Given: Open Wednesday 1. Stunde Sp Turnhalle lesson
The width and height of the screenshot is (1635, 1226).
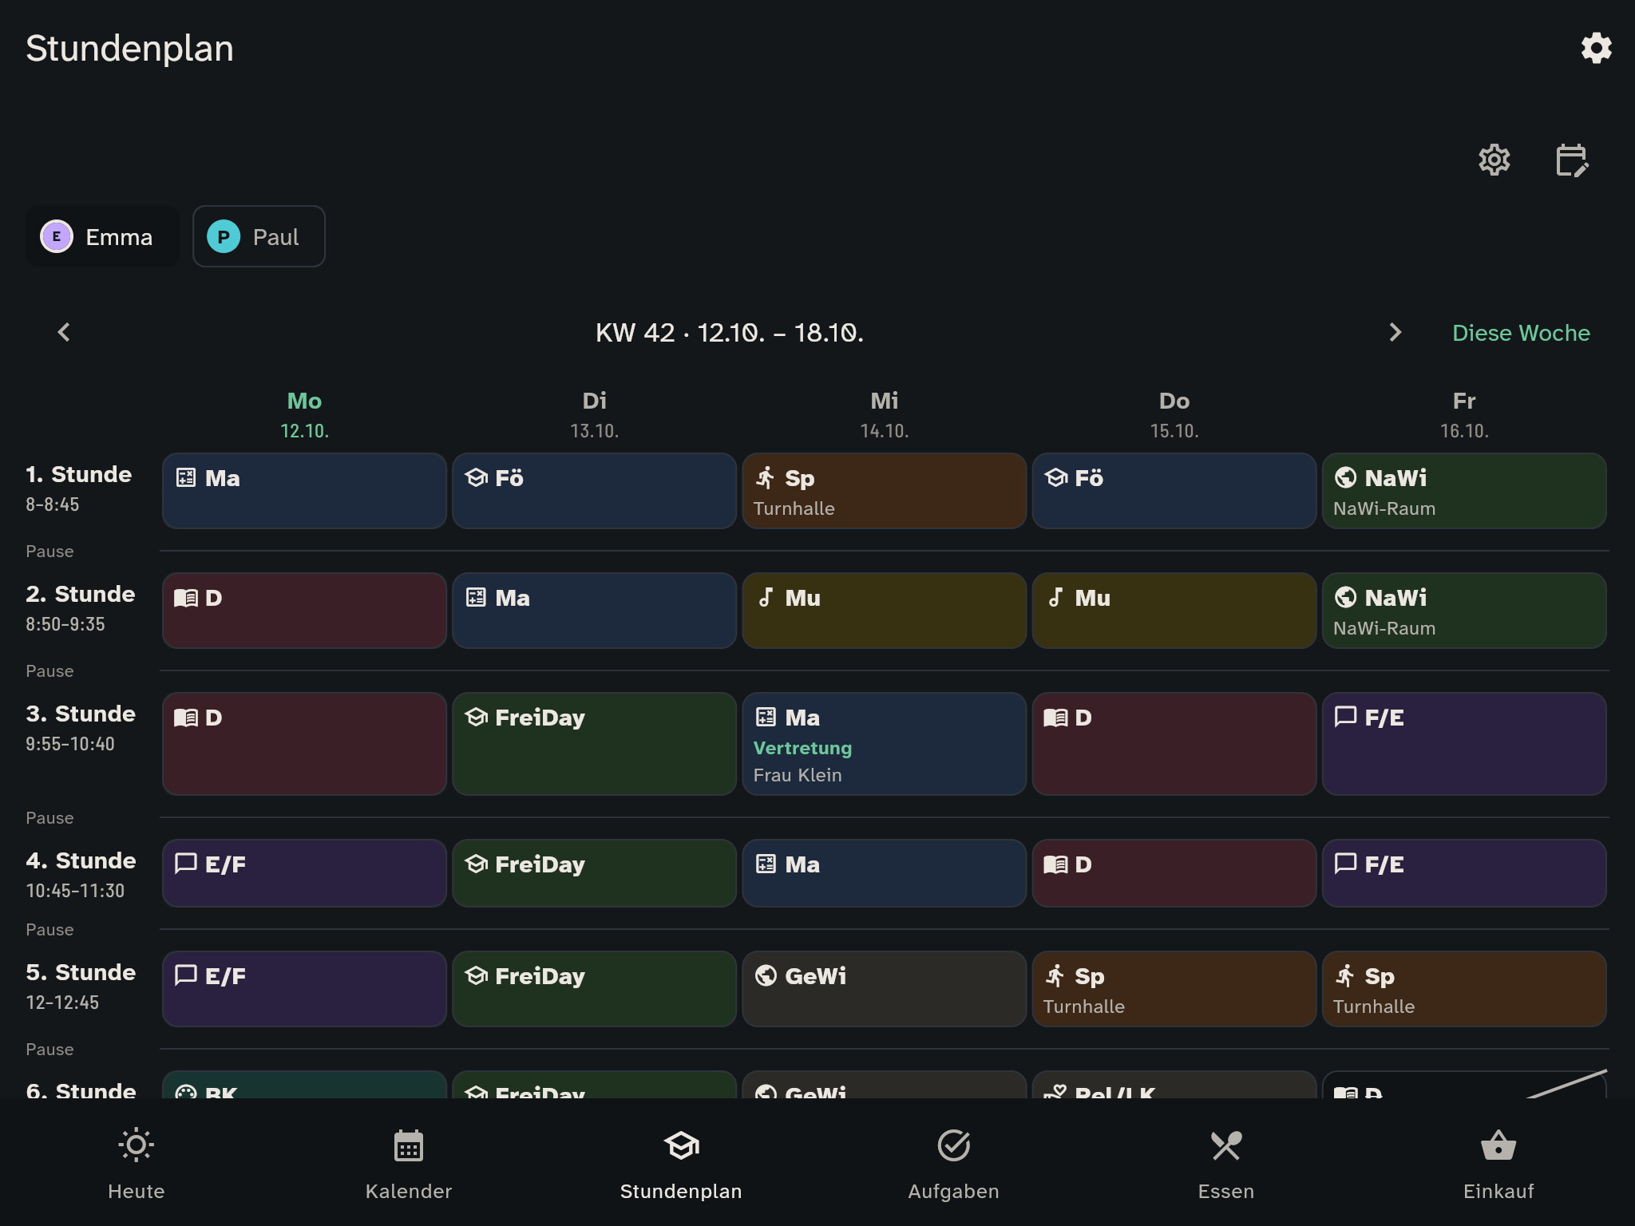Looking at the screenshot, I should [885, 491].
